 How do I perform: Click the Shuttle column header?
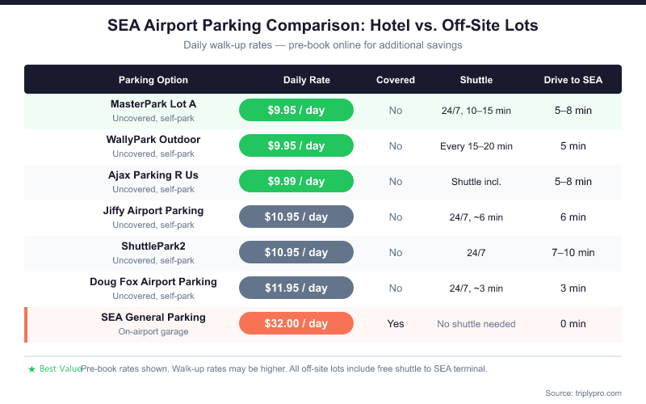click(x=476, y=80)
